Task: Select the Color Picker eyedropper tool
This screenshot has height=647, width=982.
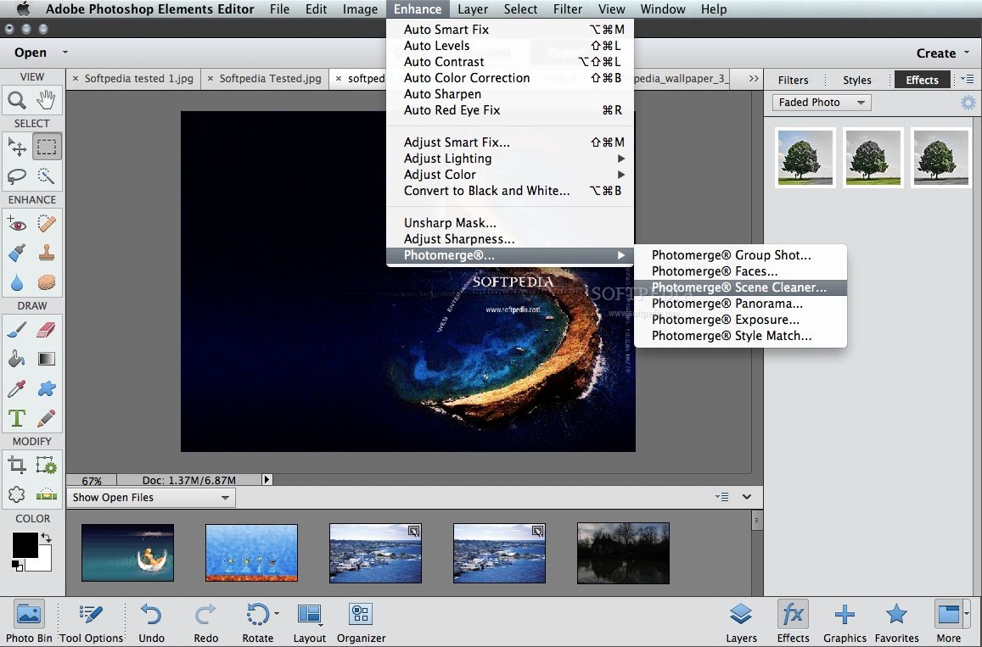Action: tap(17, 388)
